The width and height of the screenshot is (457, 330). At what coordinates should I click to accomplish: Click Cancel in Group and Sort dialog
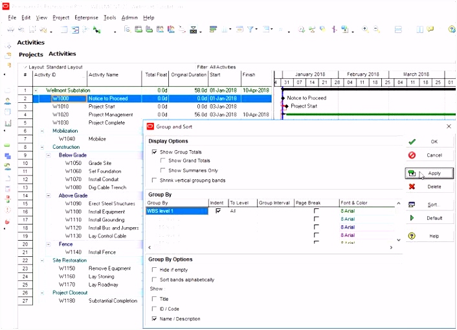[429, 155]
